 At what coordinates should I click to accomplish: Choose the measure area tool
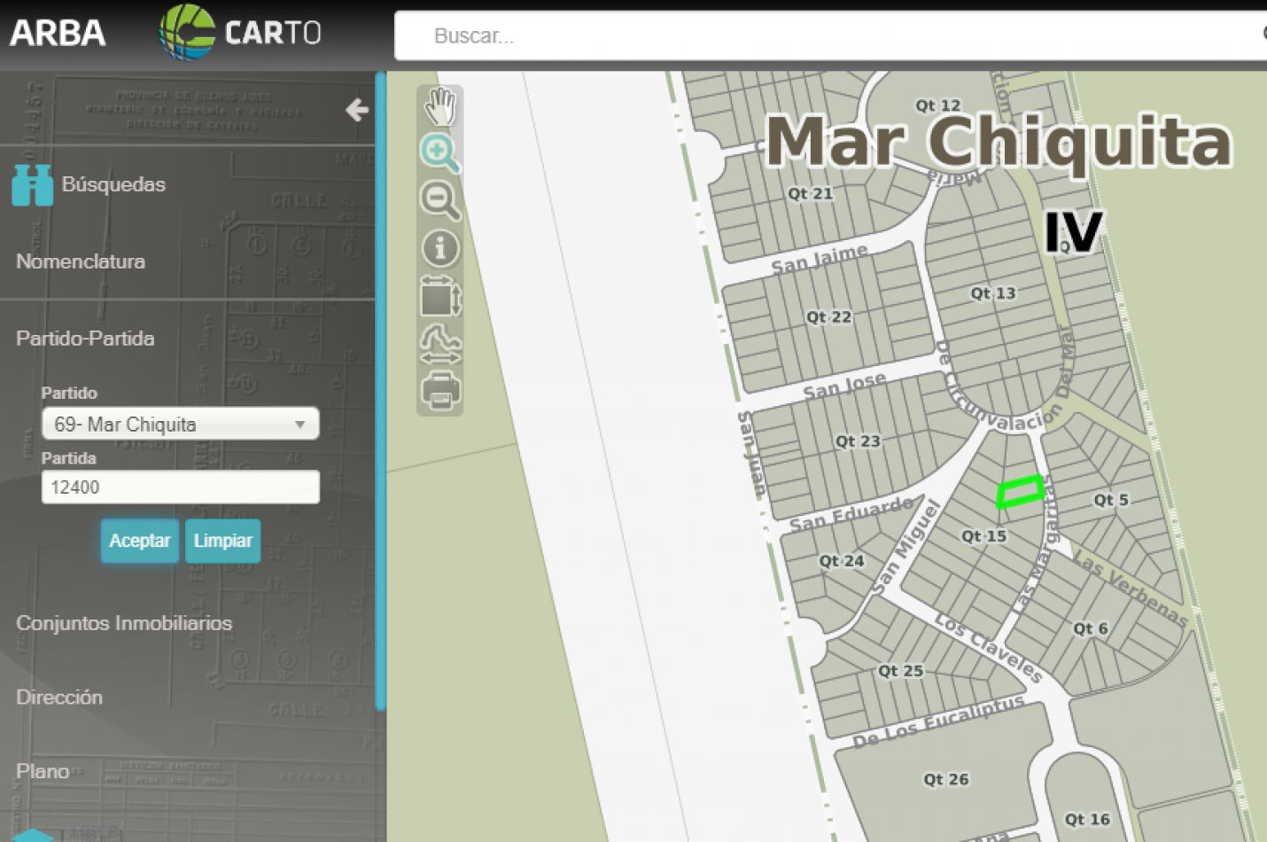pyautogui.click(x=440, y=296)
